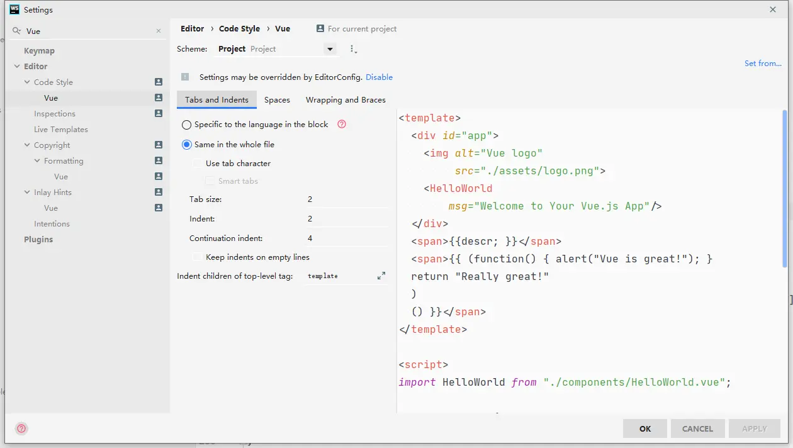Collapse the Inlay Hints node

pyautogui.click(x=27, y=193)
